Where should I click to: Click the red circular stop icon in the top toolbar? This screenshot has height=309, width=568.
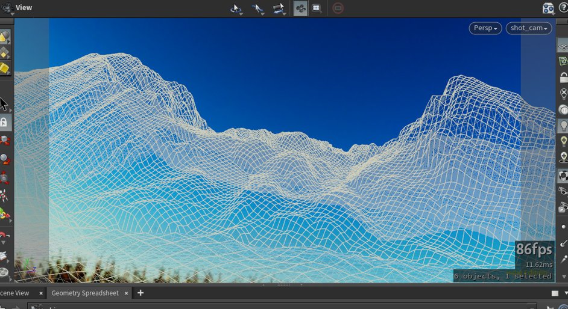tap(338, 8)
